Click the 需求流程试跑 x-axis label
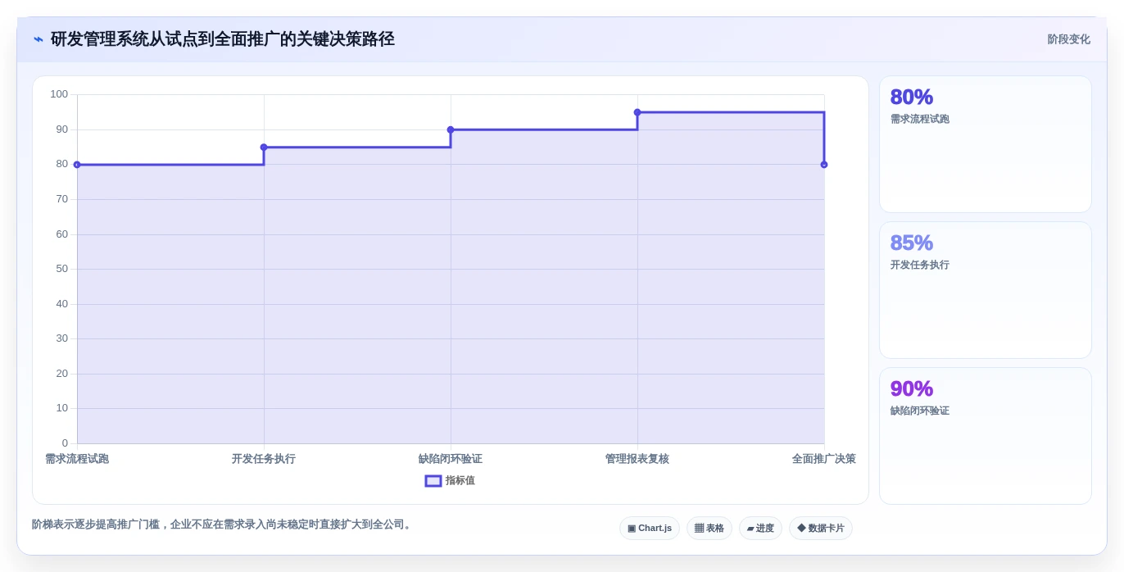The height and width of the screenshot is (572, 1124). [77, 459]
